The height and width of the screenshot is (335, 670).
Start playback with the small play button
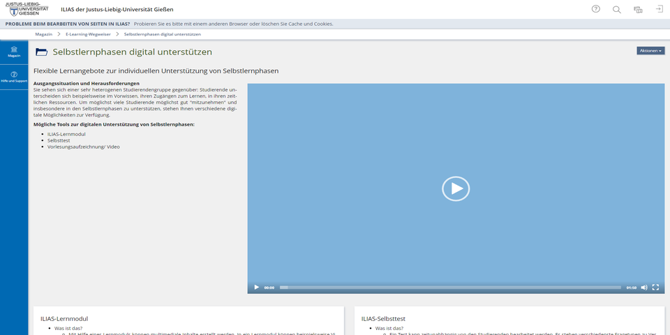tap(256, 288)
